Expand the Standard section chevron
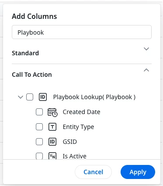 [146, 49]
